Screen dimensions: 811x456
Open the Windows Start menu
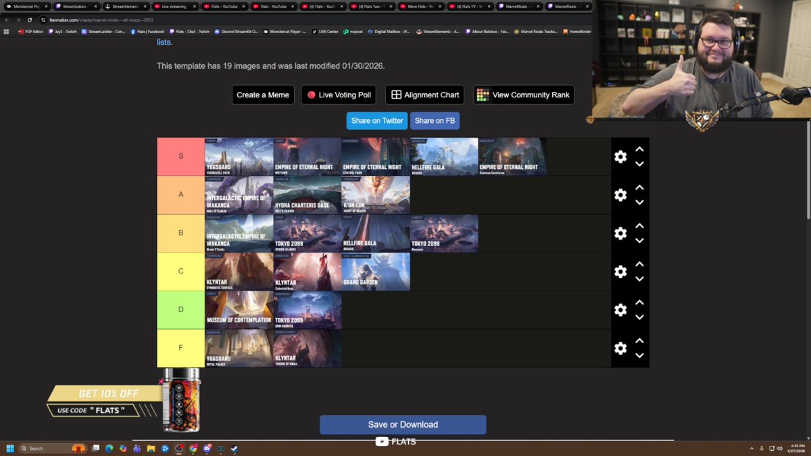pos(10,449)
